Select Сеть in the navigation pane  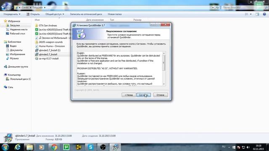pyautogui.click(x=10, y=87)
